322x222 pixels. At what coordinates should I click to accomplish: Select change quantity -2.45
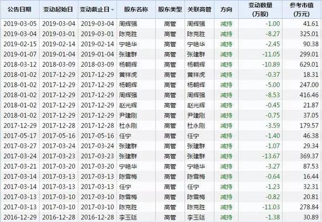pos(272,44)
